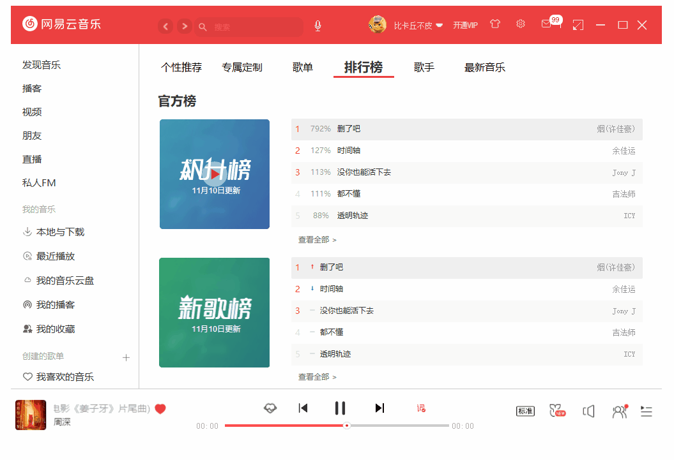674x460 pixels.
Task: Open 最近播放 in the sidebar
Action: click(49, 256)
